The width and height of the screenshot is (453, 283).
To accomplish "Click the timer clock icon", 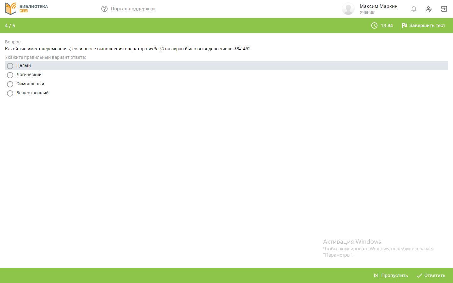I will (x=374, y=26).
